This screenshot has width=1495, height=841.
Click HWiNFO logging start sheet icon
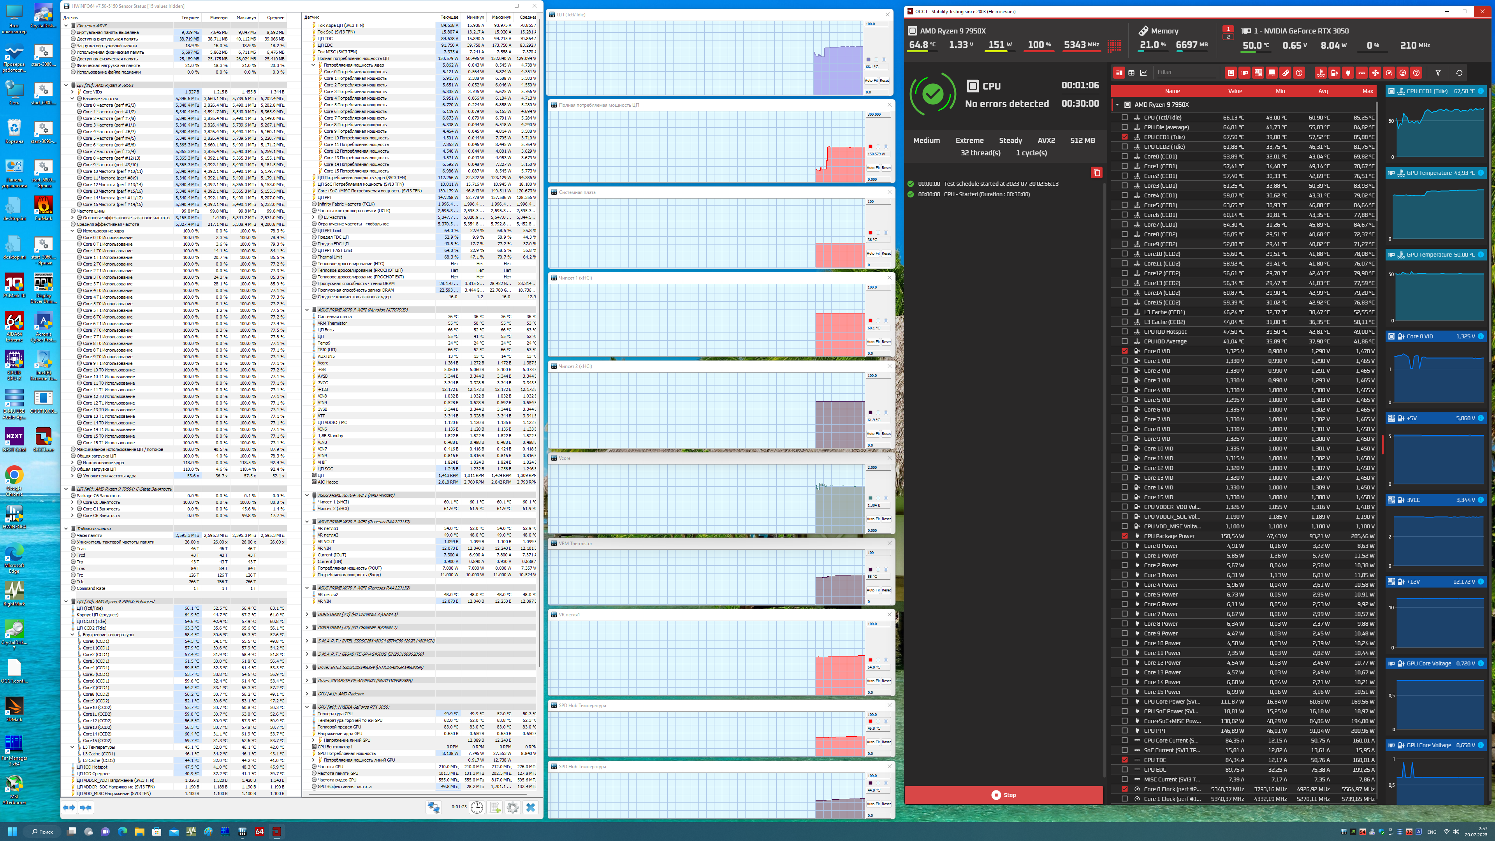click(x=495, y=808)
